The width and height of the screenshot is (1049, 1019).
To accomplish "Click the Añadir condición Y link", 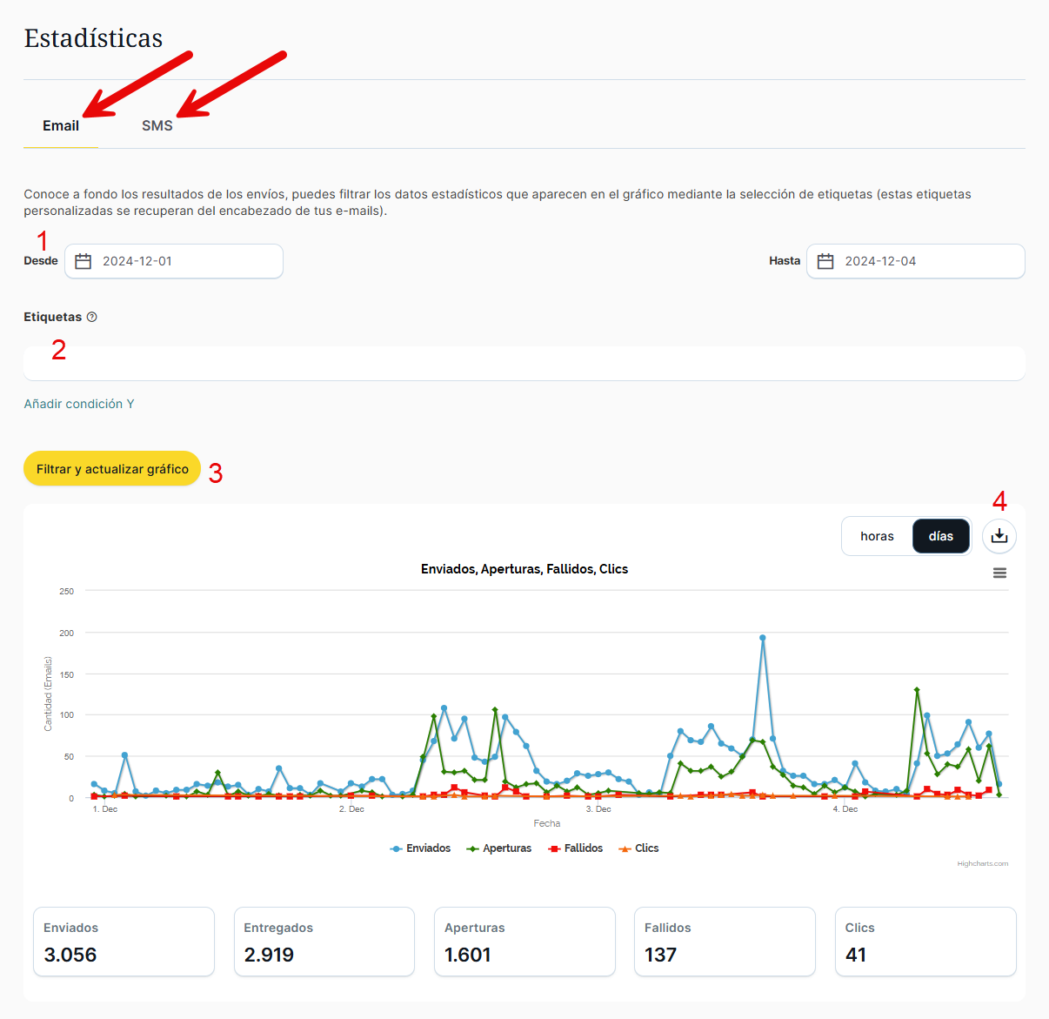I will coord(79,404).
